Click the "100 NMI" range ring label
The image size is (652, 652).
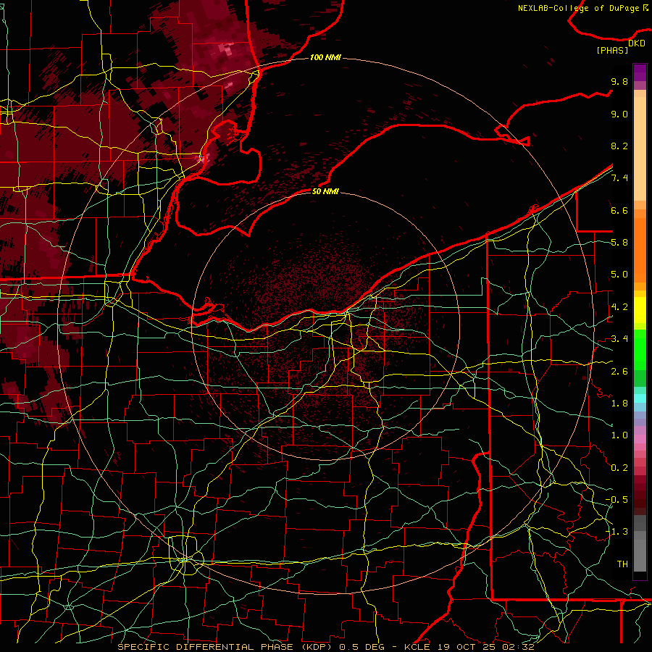(325, 57)
